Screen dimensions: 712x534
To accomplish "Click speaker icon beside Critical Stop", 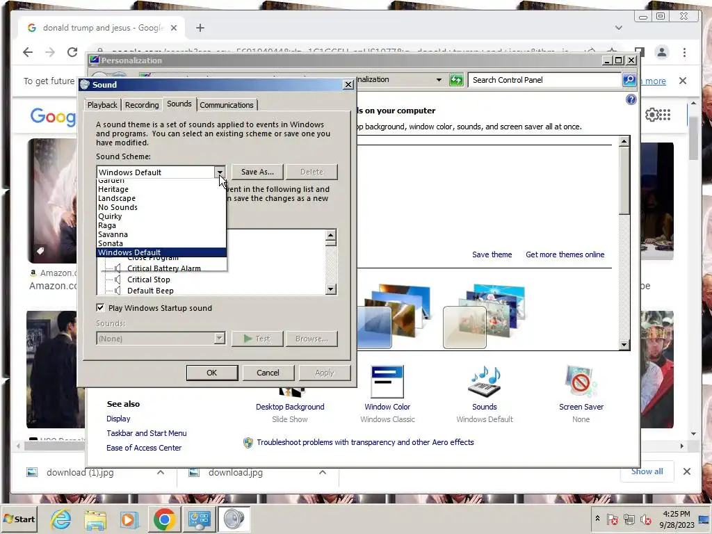I will tap(118, 280).
